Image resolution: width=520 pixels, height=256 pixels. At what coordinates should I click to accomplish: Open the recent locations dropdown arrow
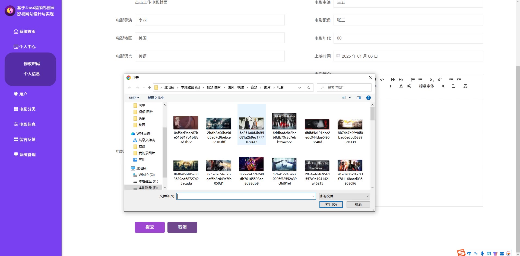pyautogui.click(x=144, y=87)
